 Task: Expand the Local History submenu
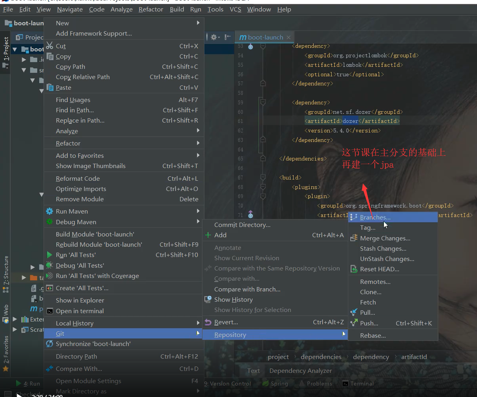pyautogui.click(x=198, y=323)
